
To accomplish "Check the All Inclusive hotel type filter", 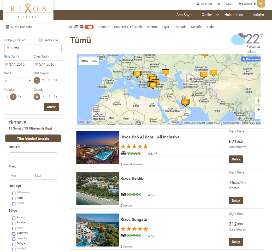I will [14, 193].
